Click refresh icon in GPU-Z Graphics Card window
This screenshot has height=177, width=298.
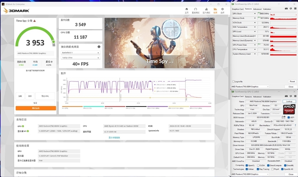[x=291, y=97]
